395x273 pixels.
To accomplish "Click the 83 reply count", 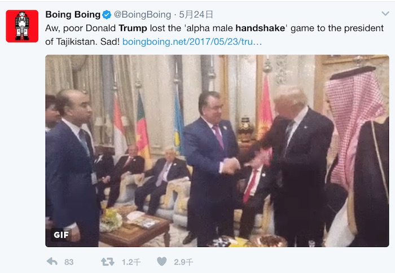I will click(69, 262).
